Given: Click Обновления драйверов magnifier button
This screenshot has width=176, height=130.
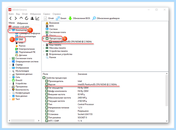Looking at the screenshot, I should (106, 18).
